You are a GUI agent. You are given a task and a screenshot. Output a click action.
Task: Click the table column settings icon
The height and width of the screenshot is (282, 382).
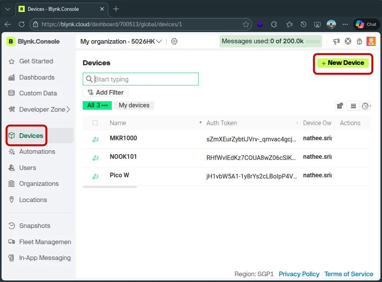click(x=340, y=106)
